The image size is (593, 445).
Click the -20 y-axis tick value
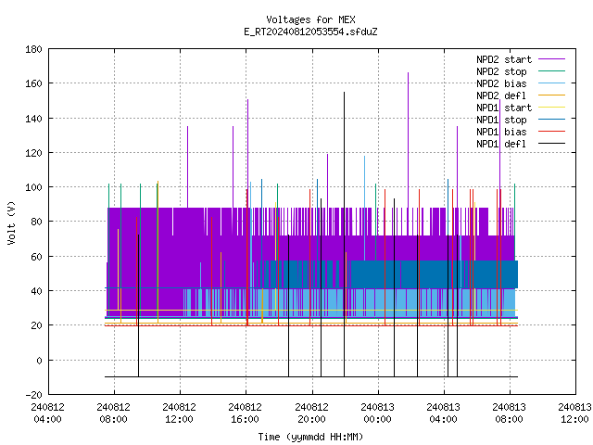coord(33,395)
